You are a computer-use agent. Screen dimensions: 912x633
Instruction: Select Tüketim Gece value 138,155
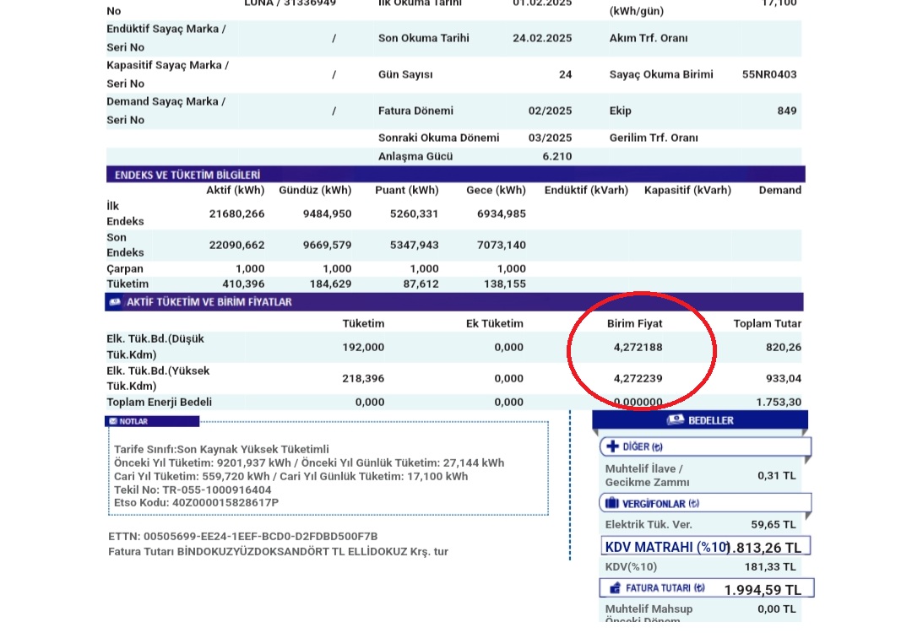point(505,284)
